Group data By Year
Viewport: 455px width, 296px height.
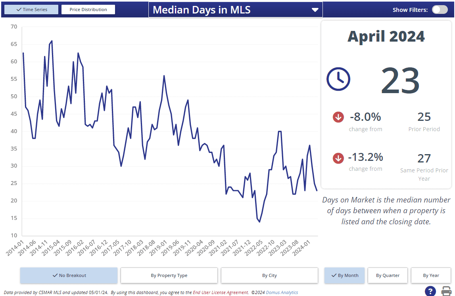pyautogui.click(x=431, y=275)
